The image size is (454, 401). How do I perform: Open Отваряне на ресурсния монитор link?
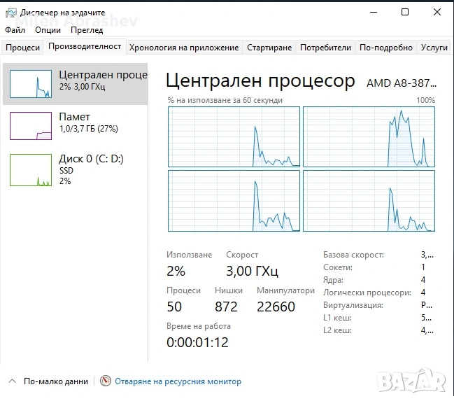pyautogui.click(x=178, y=381)
